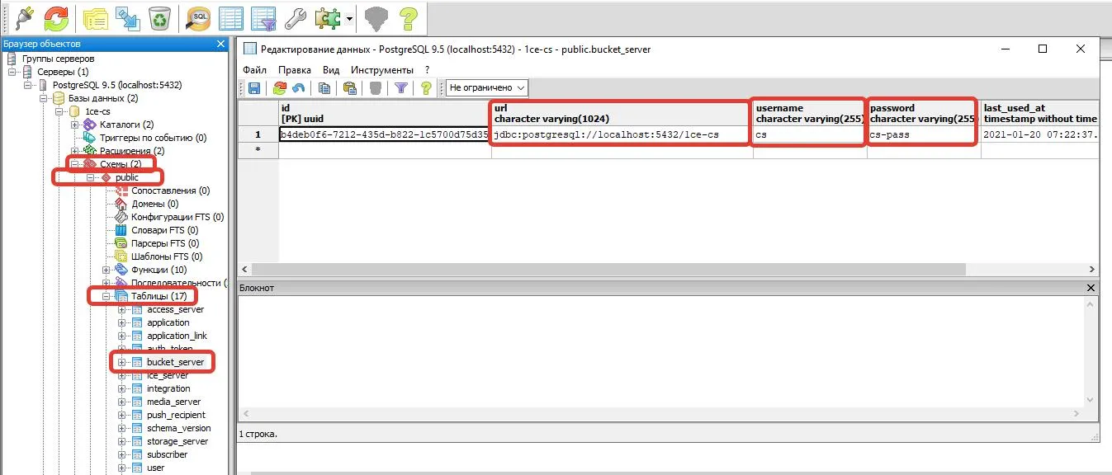Viewport: 1112px width, 475px height.
Task: Select the public schema node
Action: coord(126,177)
